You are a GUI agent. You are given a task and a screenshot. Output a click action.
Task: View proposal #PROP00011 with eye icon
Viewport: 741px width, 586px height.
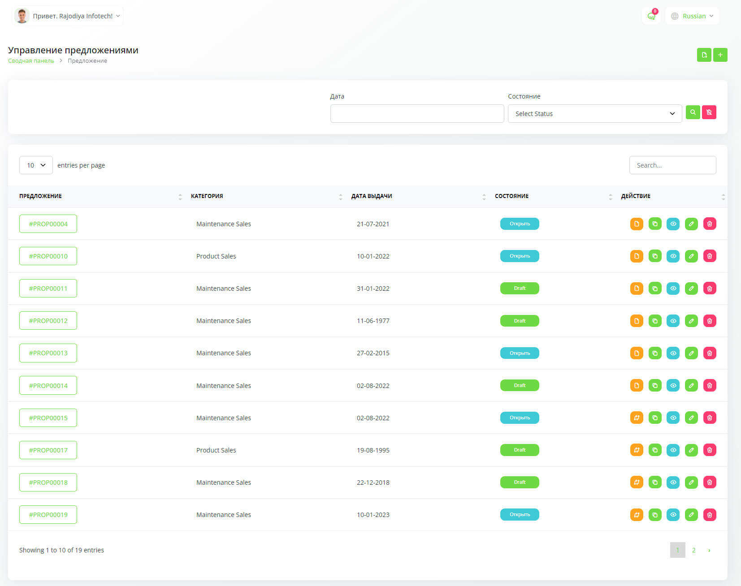coord(673,289)
